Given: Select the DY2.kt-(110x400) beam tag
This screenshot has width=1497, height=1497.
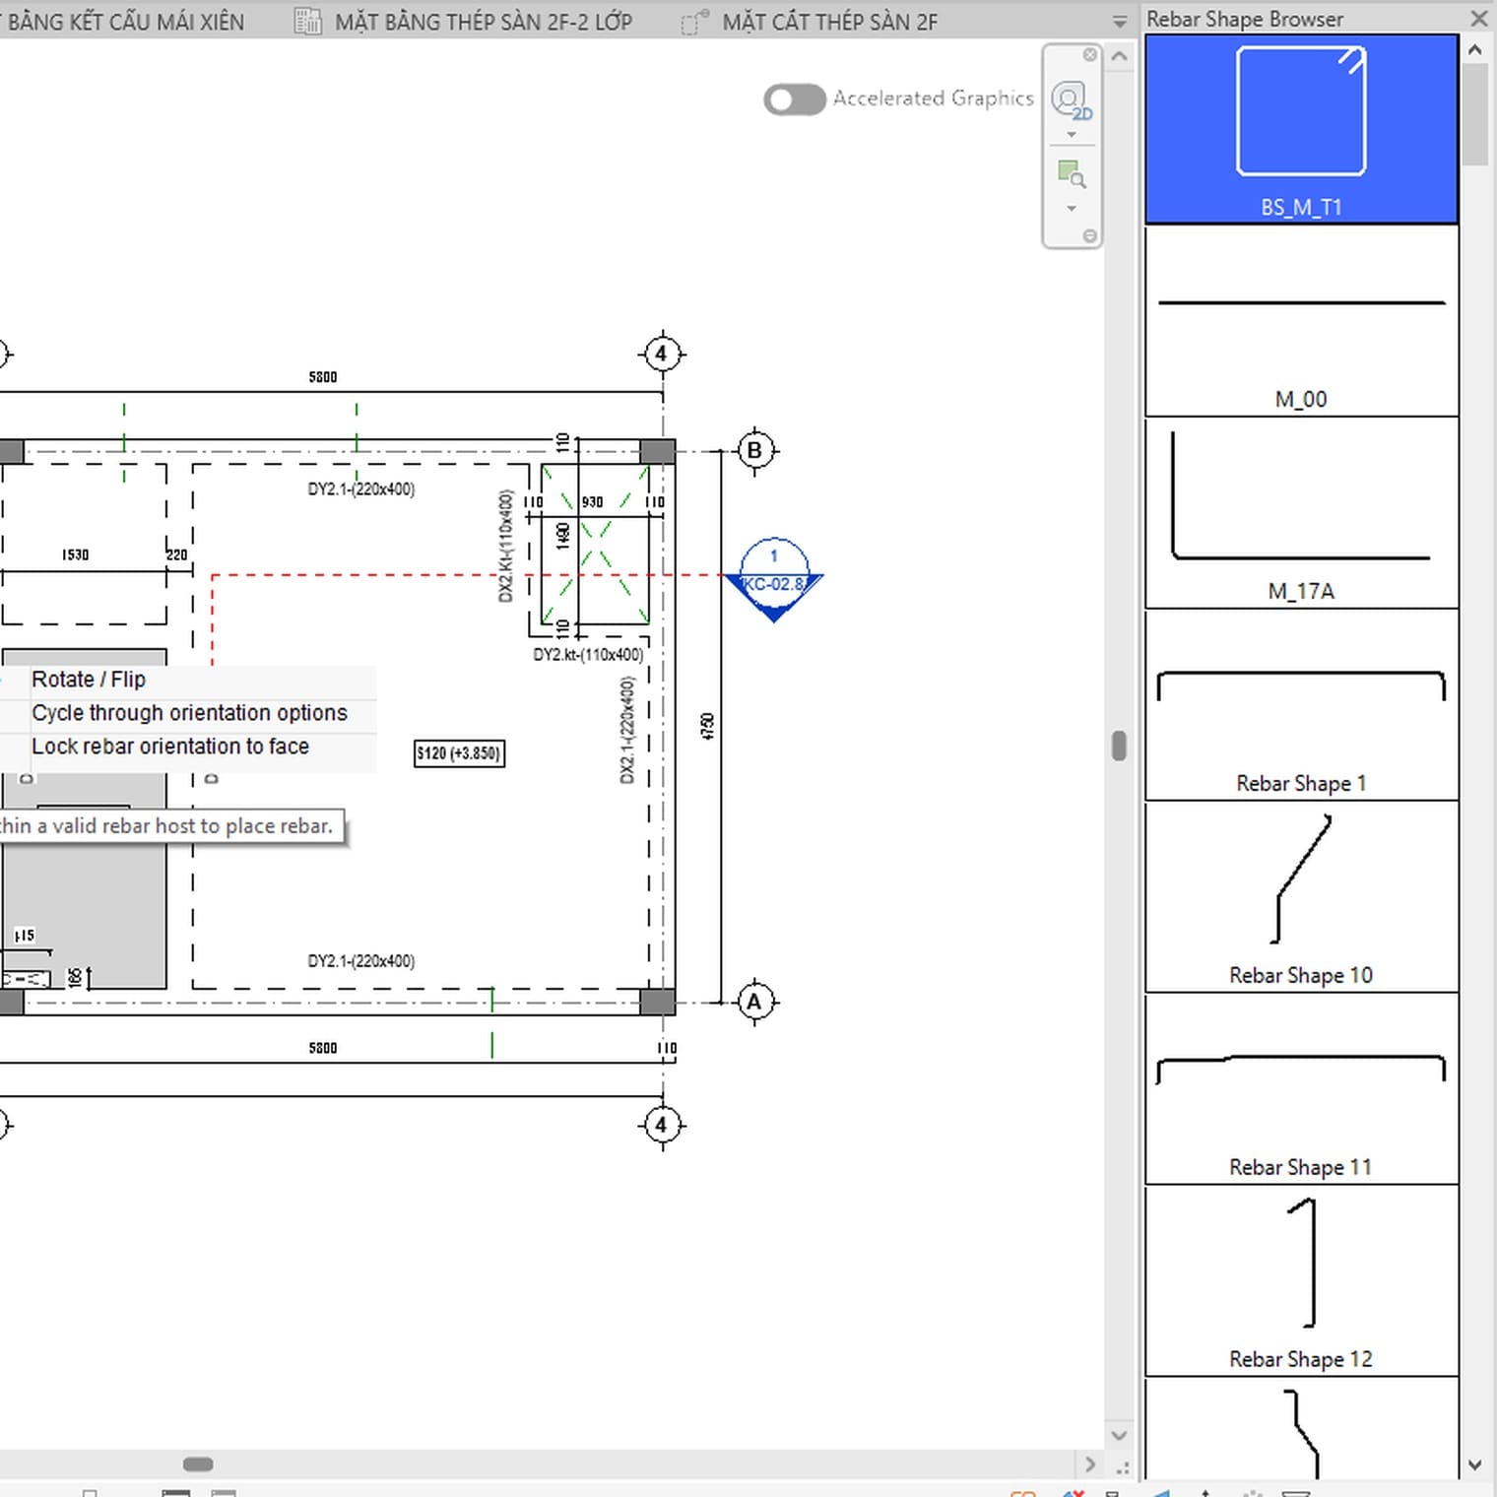Looking at the screenshot, I should (x=588, y=655).
